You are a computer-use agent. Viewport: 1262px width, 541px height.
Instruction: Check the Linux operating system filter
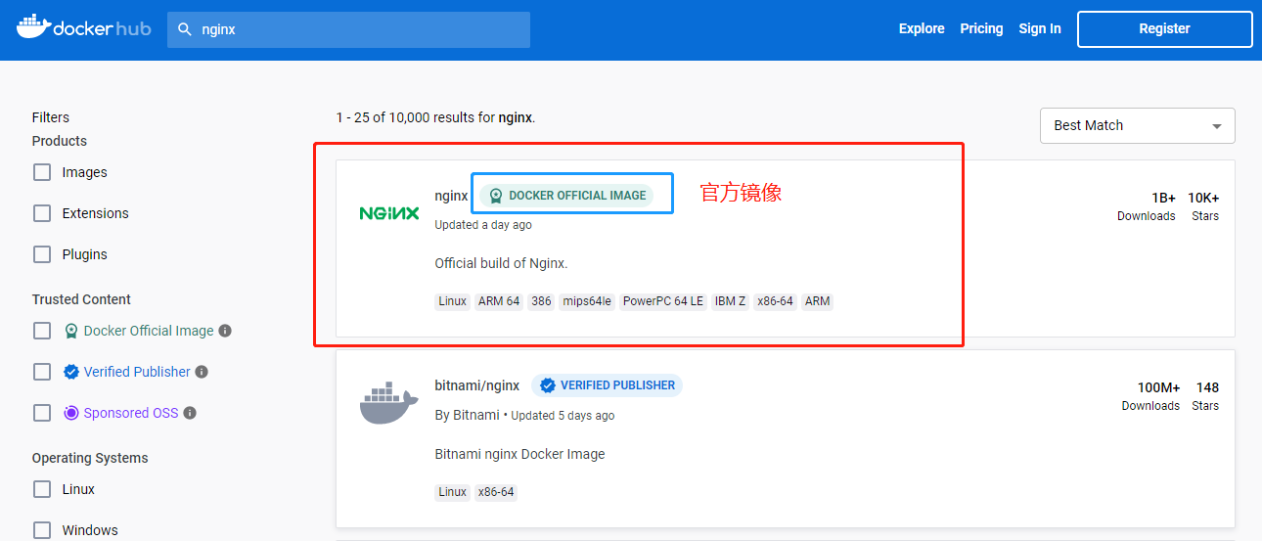(x=42, y=489)
